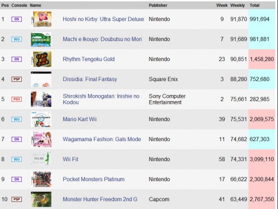The image size is (278, 209).
Task: Click the Wii badge next to Machi e Ikouyo
Action: [x=17, y=39]
